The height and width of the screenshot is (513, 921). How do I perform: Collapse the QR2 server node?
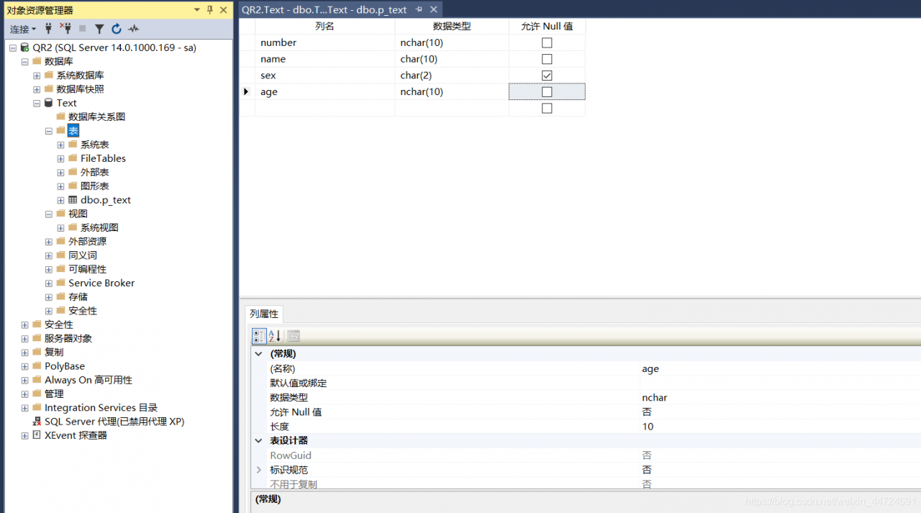point(13,47)
